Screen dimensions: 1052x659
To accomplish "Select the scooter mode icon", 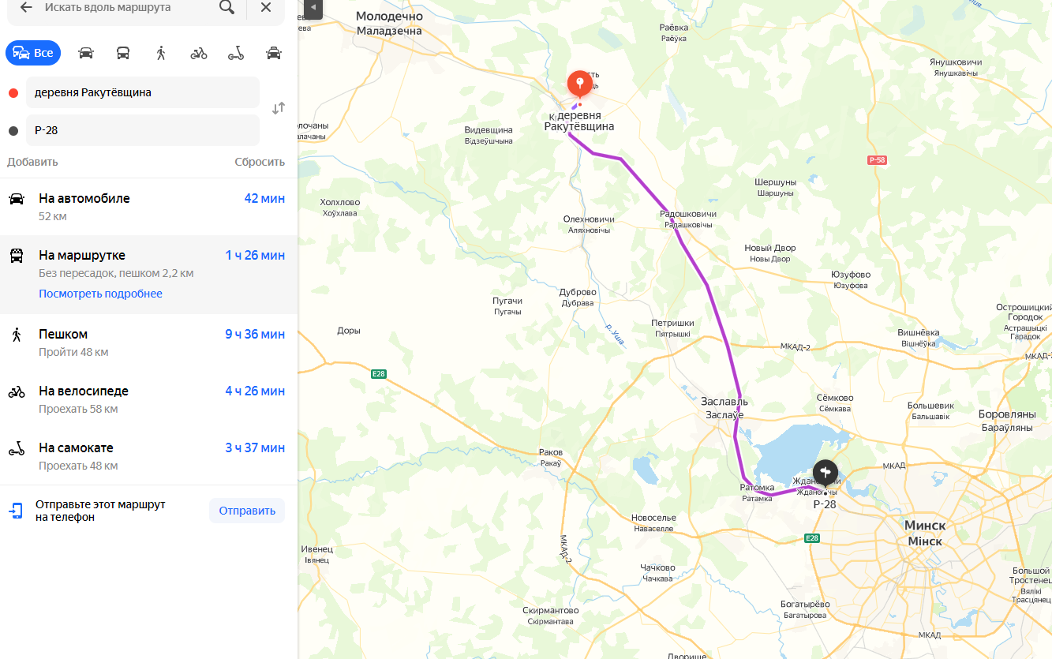I will [236, 53].
